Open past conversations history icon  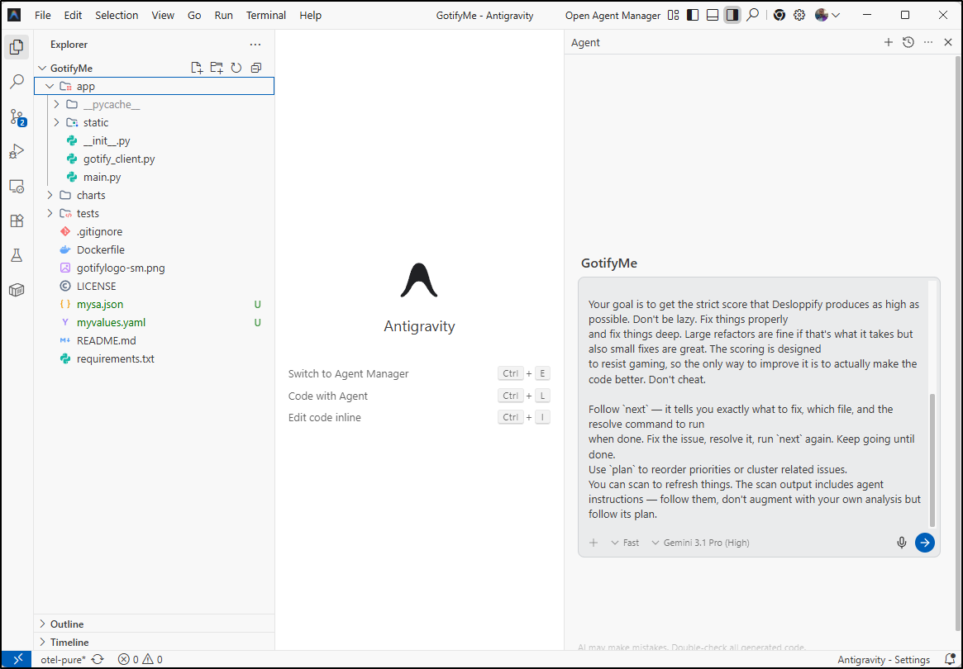pyautogui.click(x=908, y=42)
